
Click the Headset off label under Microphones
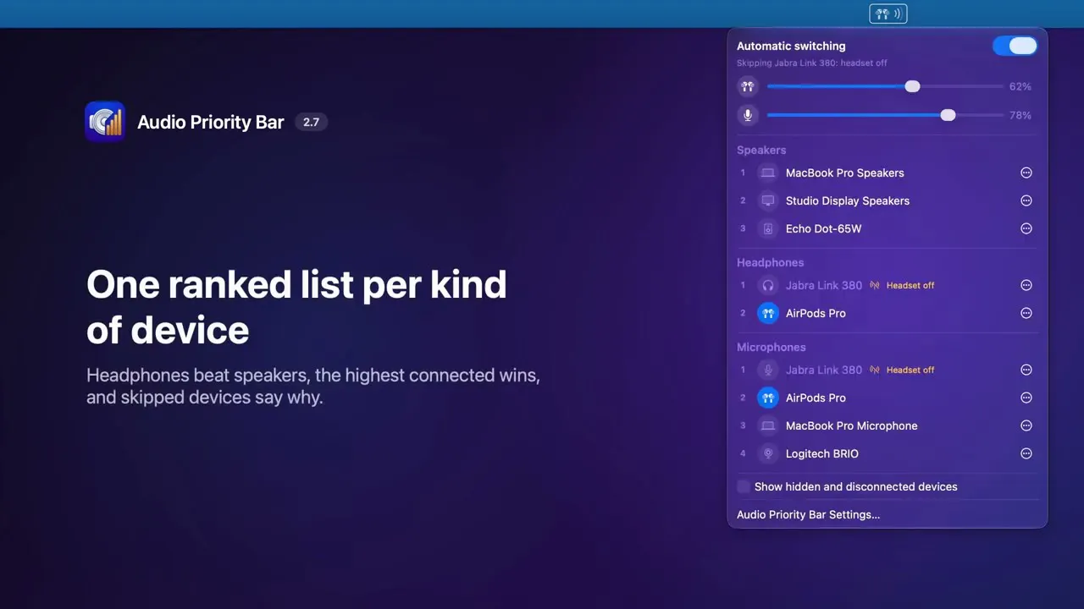pyautogui.click(x=910, y=370)
